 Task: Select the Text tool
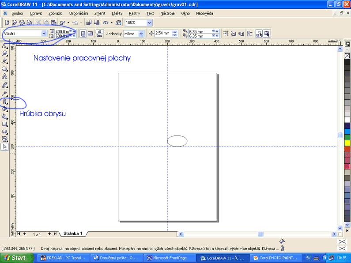[4, 76]
